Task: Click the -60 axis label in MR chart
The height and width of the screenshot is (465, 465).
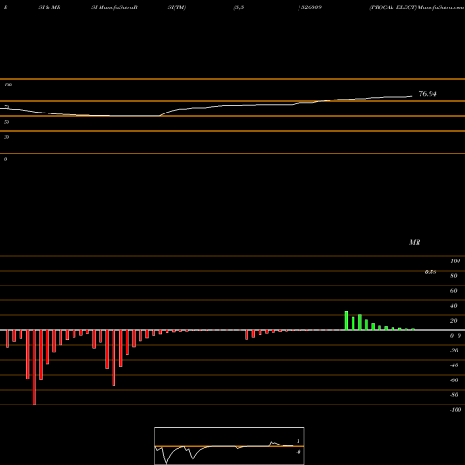Action: pyautogui.click(x=454, y=380)
